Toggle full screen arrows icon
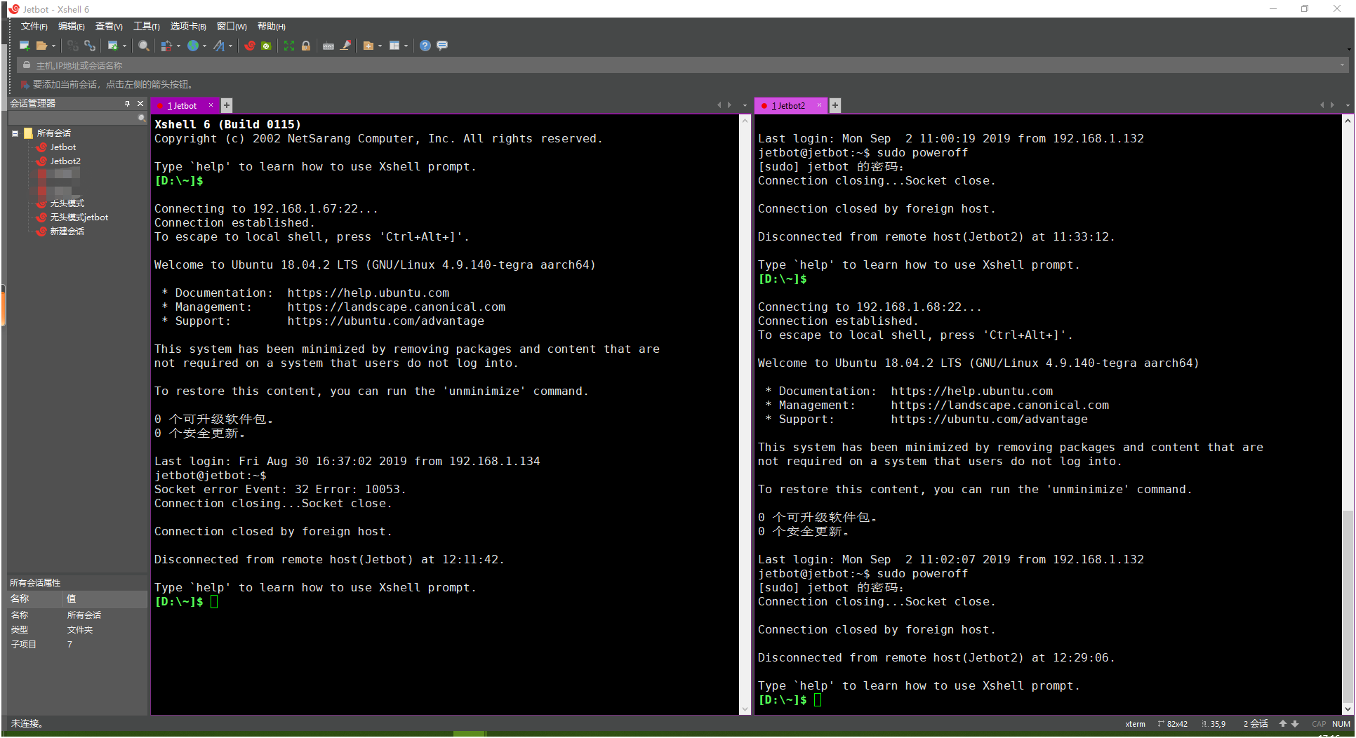This screenshot has height=738, width=1356. (289, 46)
